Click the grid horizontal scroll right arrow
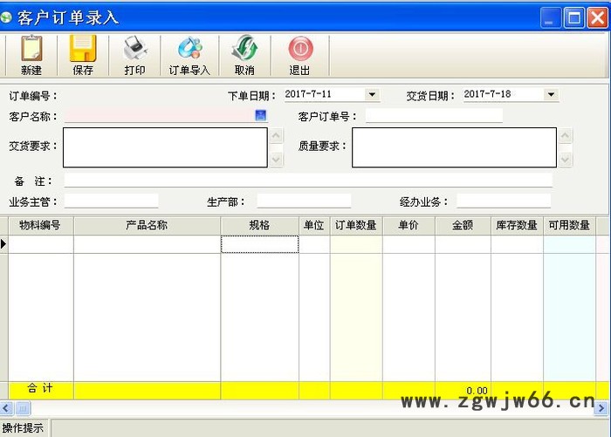 pyautogui.click(x=601, y=408)
